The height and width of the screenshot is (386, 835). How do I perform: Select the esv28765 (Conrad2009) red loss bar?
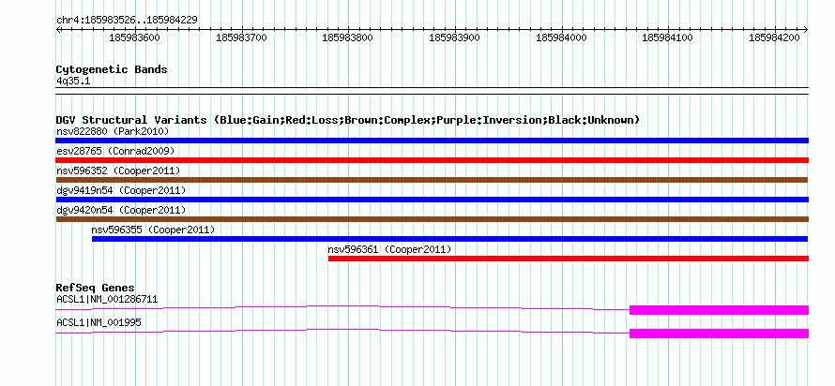click(432, 160)
